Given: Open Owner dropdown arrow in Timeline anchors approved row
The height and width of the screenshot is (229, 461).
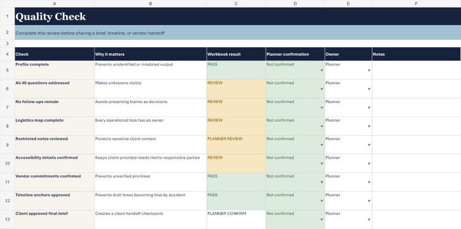Looking at the screenshot, I should click(369, 201).
